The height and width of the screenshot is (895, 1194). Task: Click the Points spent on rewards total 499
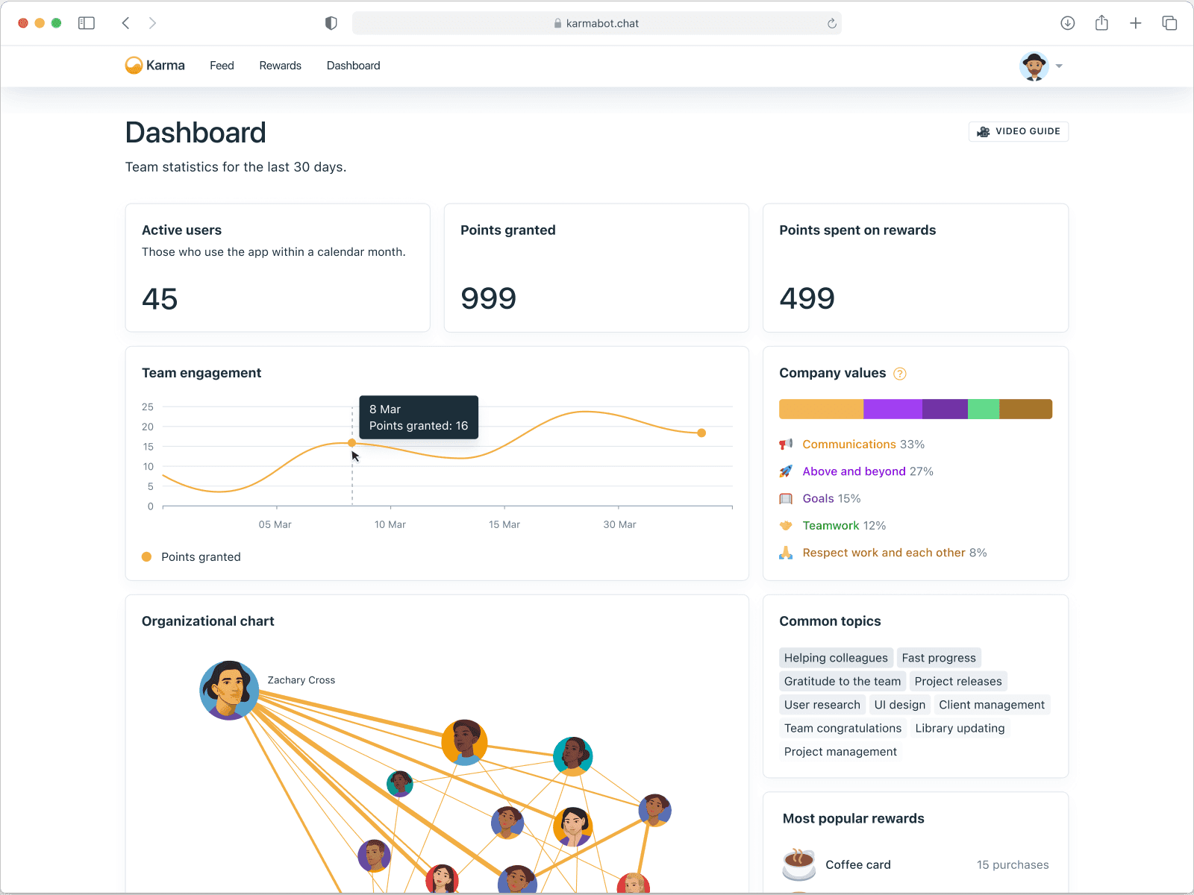tap(807, 298)
